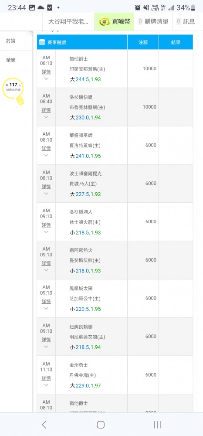Open the 大谷翔平我老... profile tab
The height and width of the screenshot is (436, 203).
click(x=68, y=21)
